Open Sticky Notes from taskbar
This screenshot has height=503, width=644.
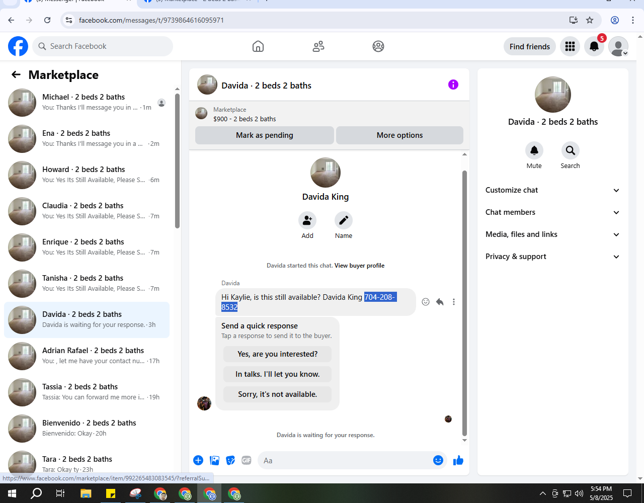pos(111,493)
